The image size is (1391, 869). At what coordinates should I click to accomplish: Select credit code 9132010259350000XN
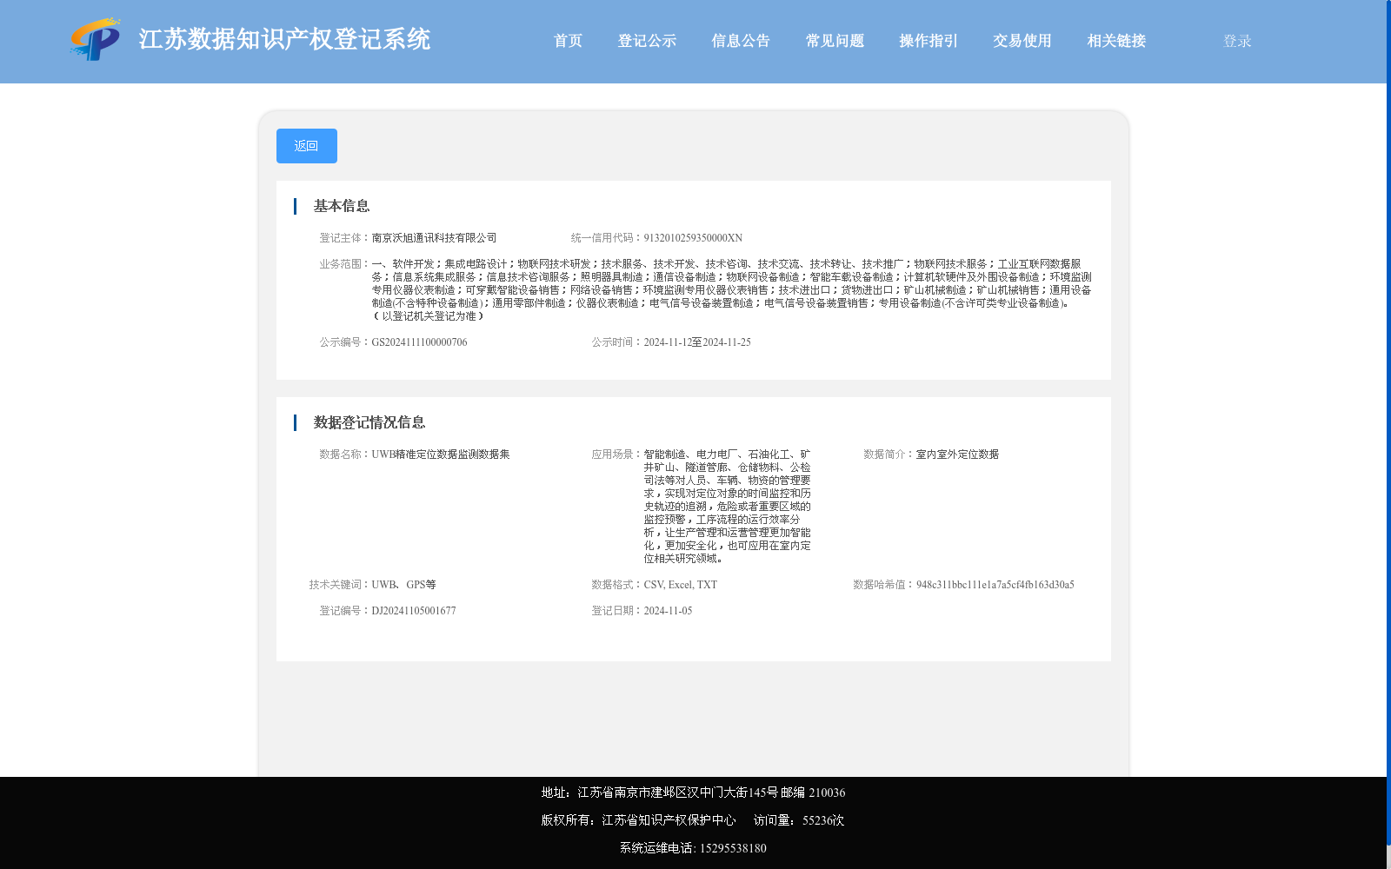(x=693, y=238)
